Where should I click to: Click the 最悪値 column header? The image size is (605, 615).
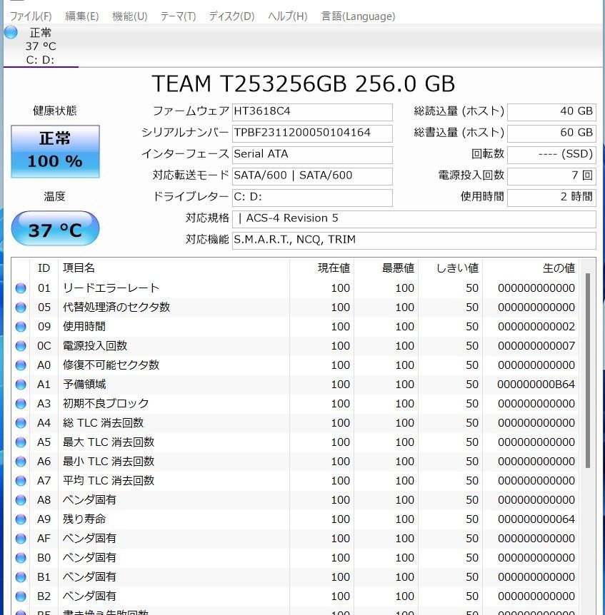coord(386,268)
